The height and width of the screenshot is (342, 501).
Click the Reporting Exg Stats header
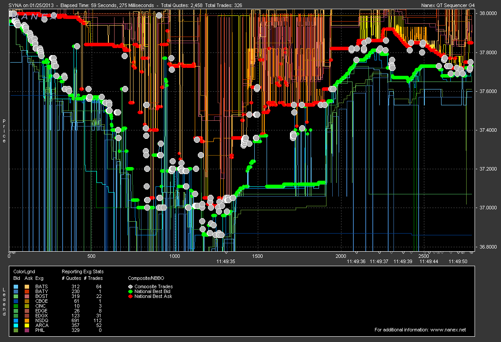(x=82, y=271)
